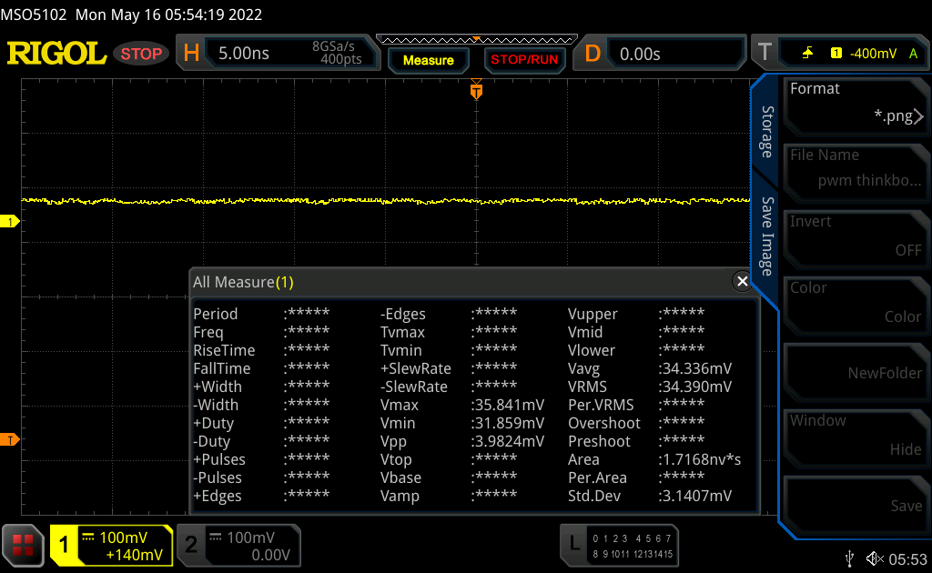Switch to the Storage tab
This screenshot has height=573, width=932.
tap(767, 131)
